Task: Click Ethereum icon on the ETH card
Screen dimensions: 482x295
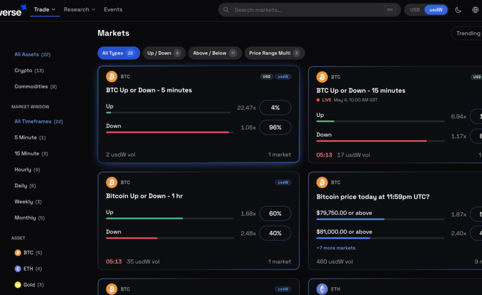Action: click(x=322, y=289)
